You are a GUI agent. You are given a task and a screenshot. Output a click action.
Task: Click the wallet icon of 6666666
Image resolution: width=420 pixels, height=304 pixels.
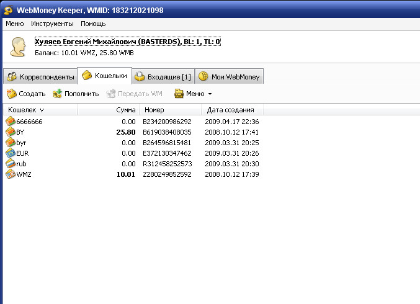coord(11,122)
